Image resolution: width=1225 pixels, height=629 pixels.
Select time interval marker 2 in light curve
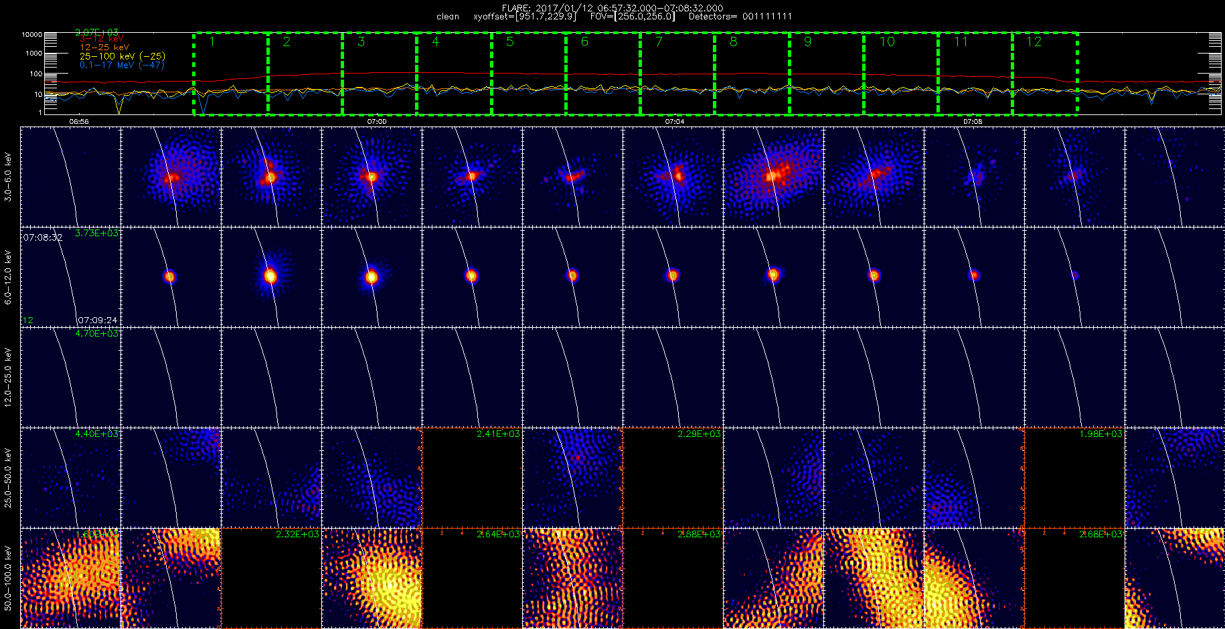point(287,42)
